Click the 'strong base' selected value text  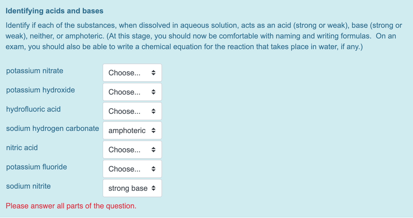point(128,188)
